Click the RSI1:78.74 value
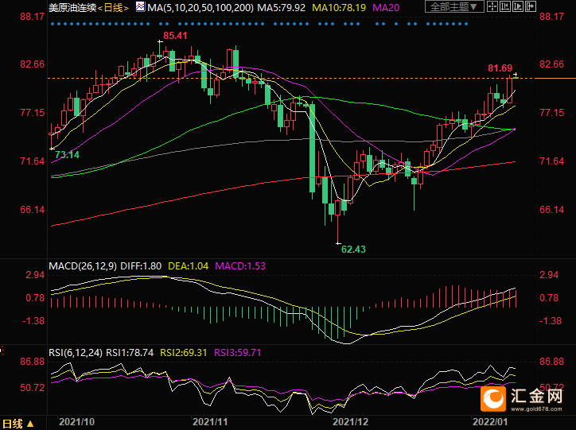 (x=130, y=353)
